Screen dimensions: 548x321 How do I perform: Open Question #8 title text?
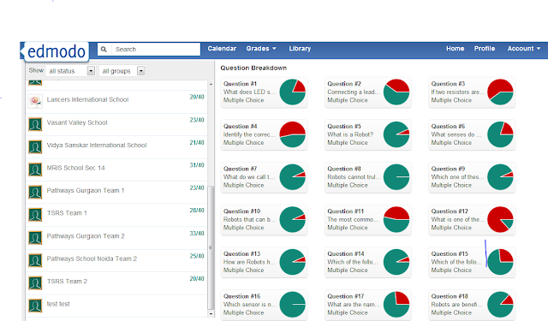[x=344, y=169]
